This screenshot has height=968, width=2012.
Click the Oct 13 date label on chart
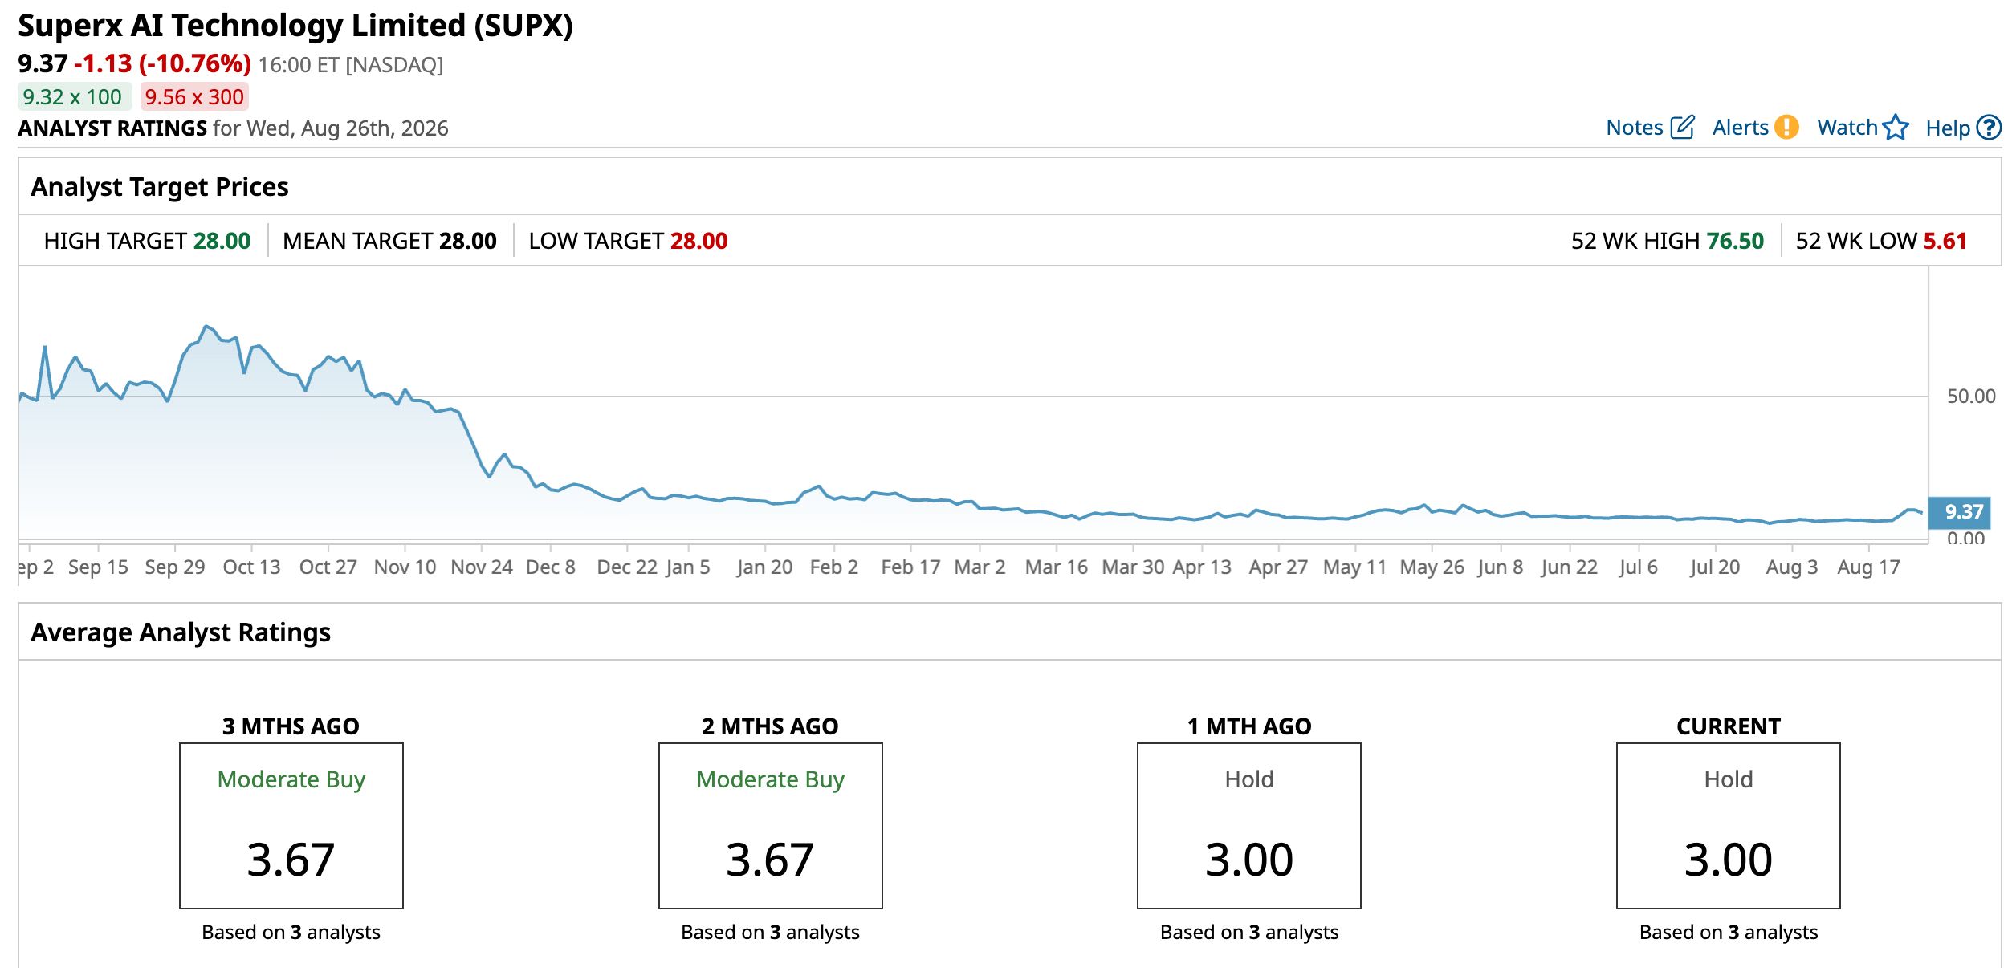tap(251, 567)
